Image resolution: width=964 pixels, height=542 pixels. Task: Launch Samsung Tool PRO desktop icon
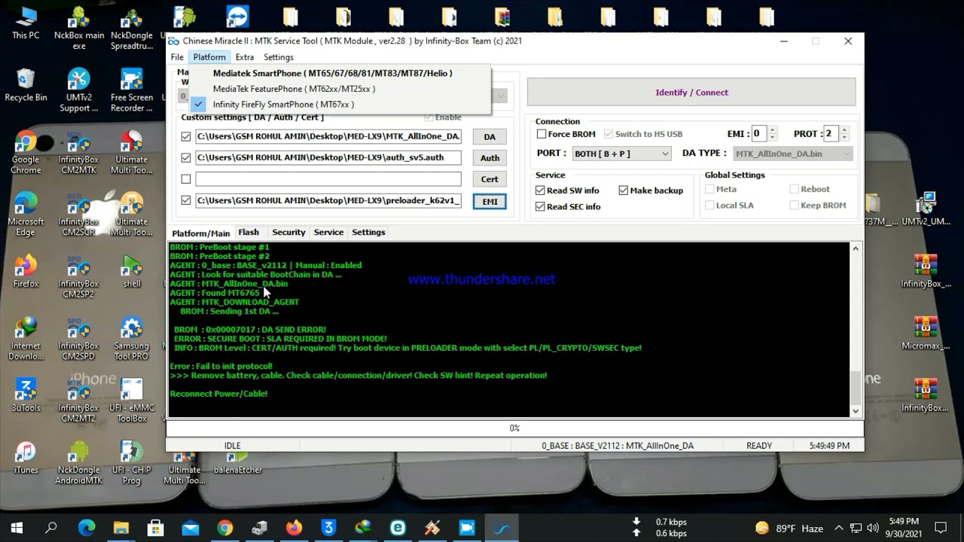click(x=132, y=339)
